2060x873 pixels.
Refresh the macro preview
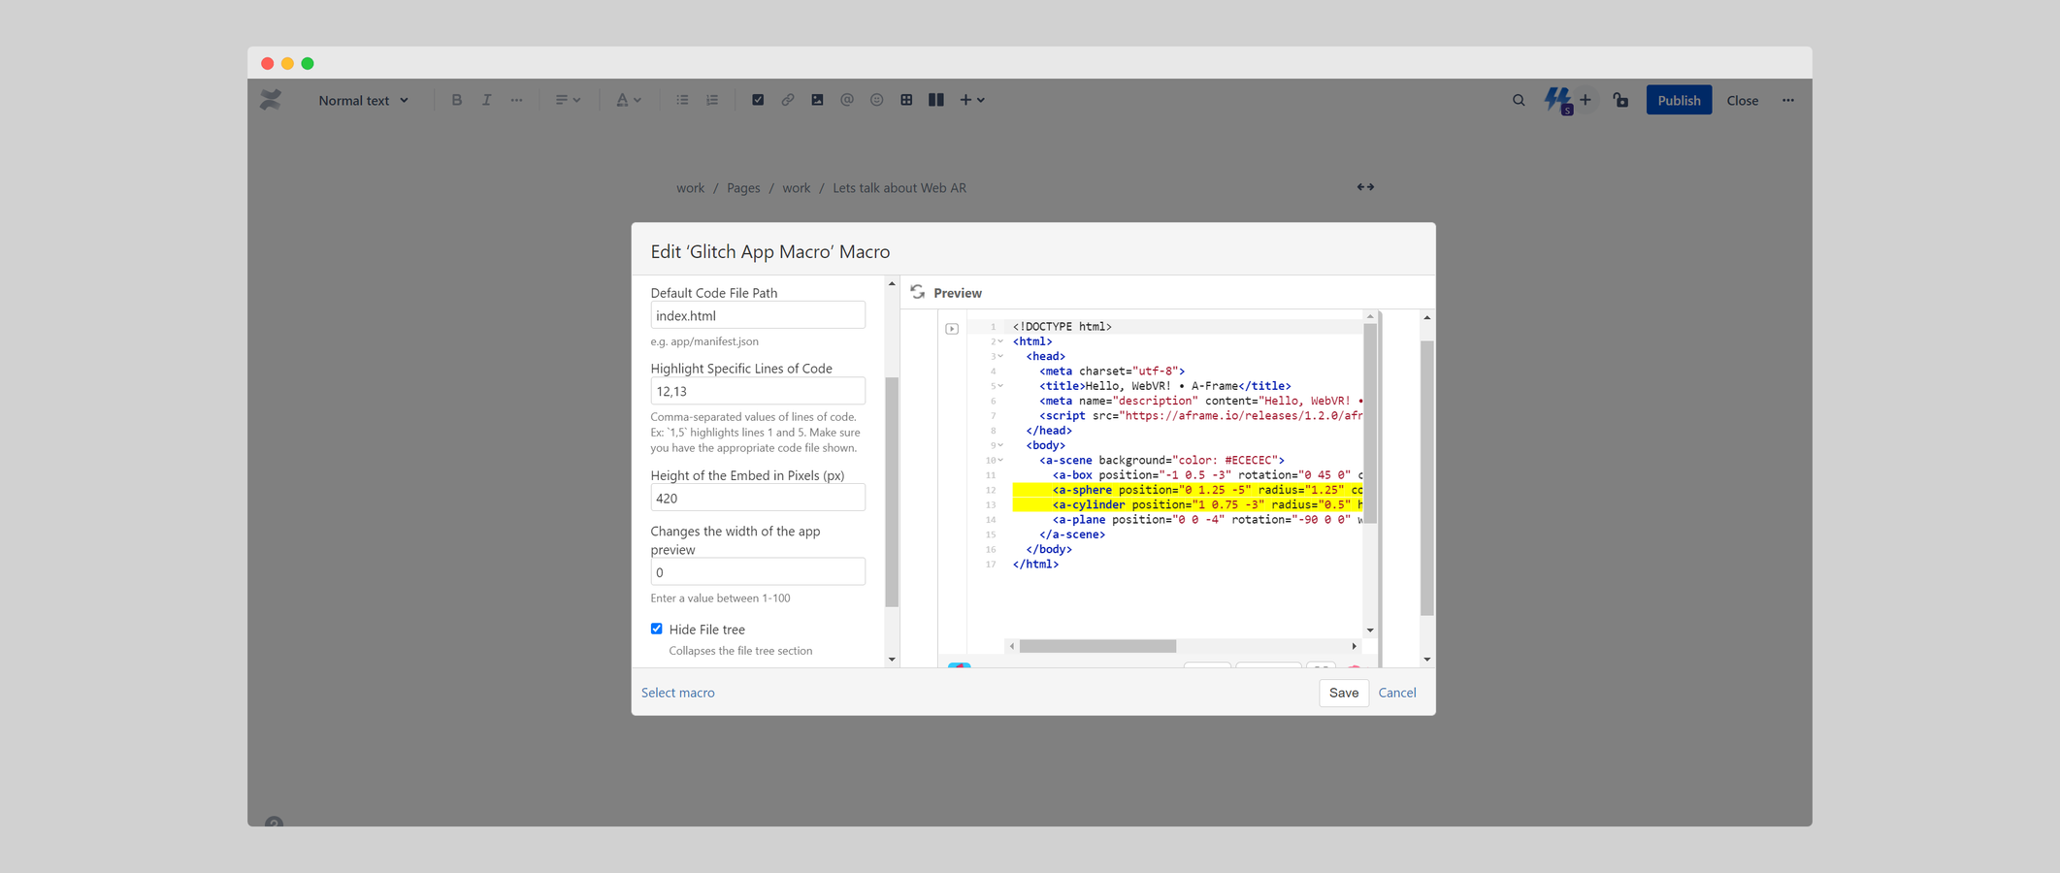point(918,292)
